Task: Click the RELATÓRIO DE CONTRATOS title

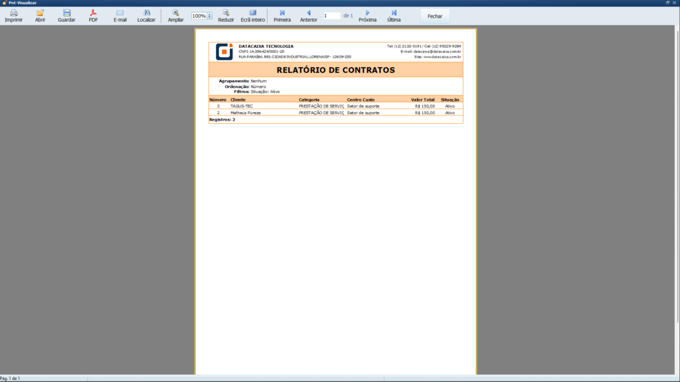Action: [x=335, y=70]
